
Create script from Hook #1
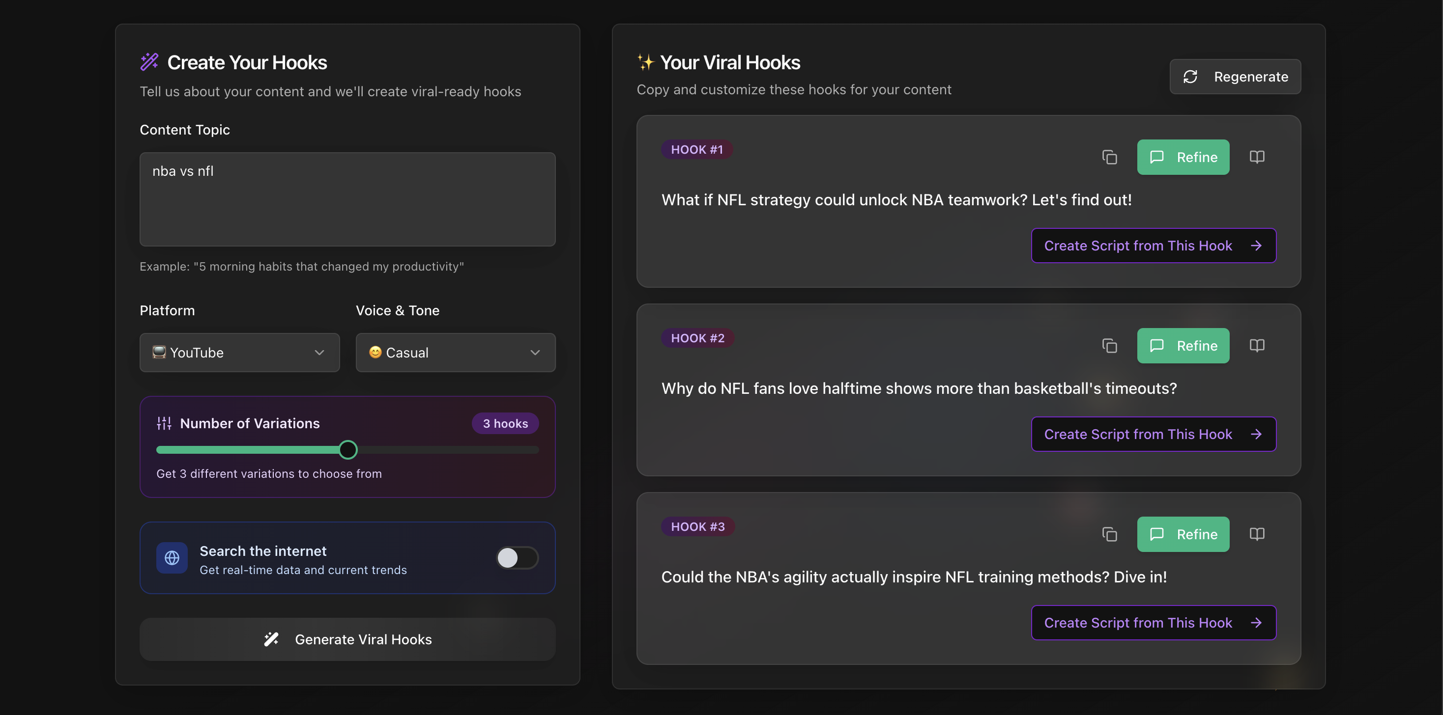[x=1154, y=246]
